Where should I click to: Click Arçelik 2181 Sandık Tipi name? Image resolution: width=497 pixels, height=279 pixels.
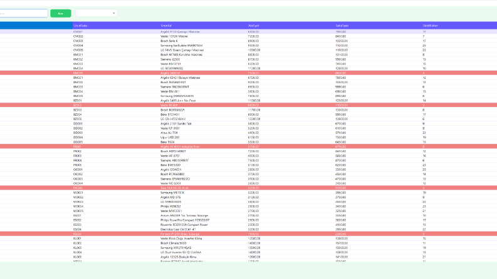point(176,124)
